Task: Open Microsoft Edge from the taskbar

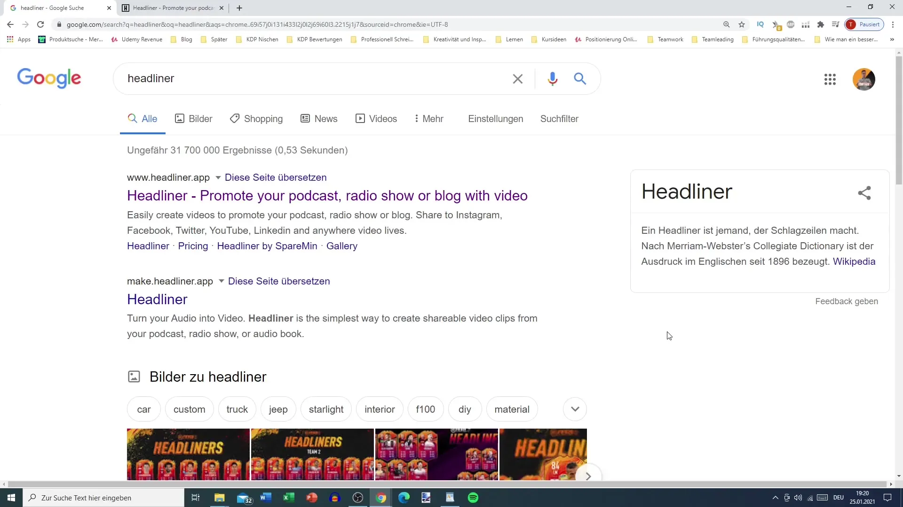Action: click(x=404, y=498)
